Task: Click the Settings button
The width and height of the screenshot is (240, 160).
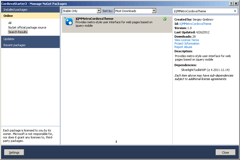Action: (14, 152)
